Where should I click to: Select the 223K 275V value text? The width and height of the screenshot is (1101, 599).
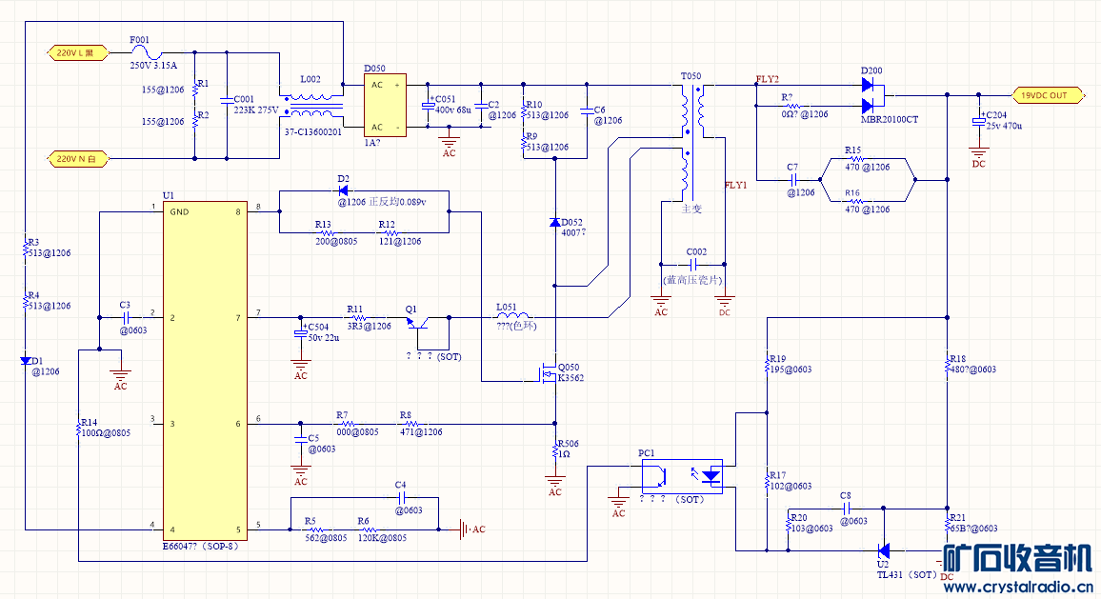[255, 110]
